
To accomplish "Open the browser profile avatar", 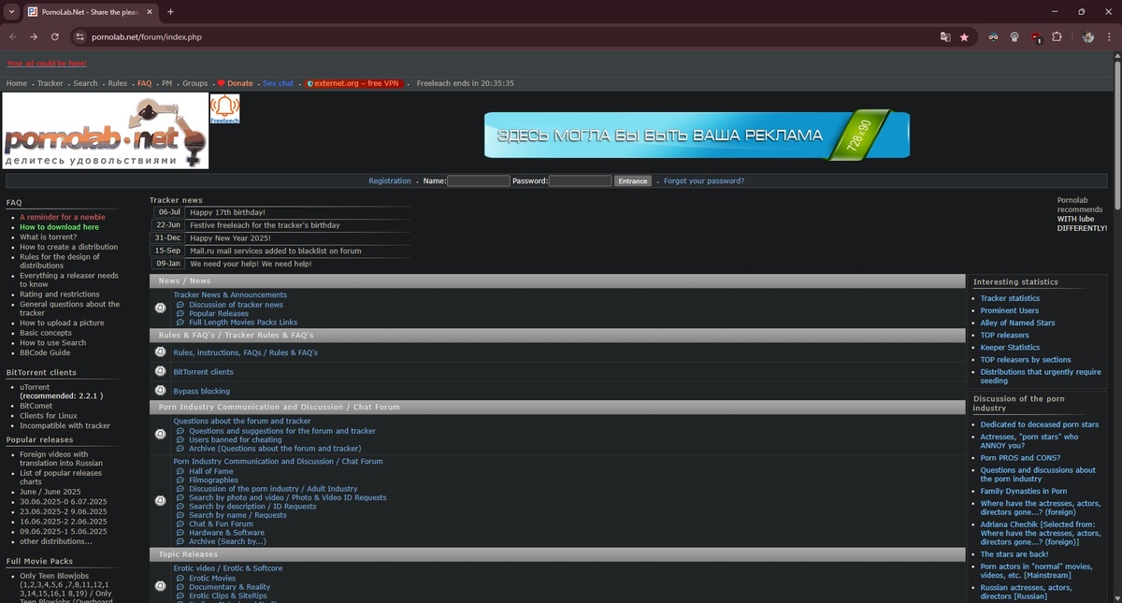I will 1087,37.
